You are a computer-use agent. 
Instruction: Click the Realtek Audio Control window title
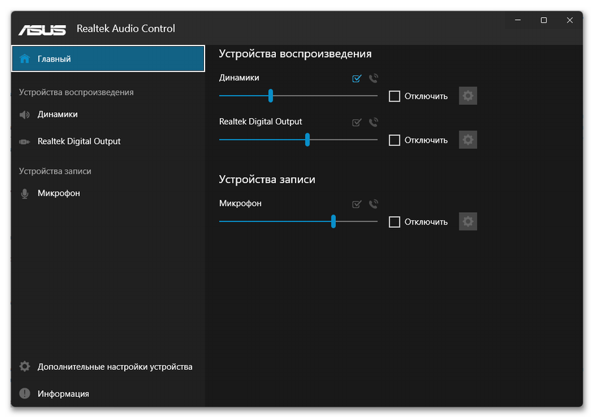point(126,28)
